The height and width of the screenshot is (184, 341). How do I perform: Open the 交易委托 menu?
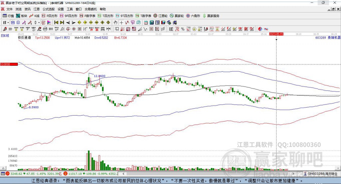pyautogui.click(x=91, y=9)
